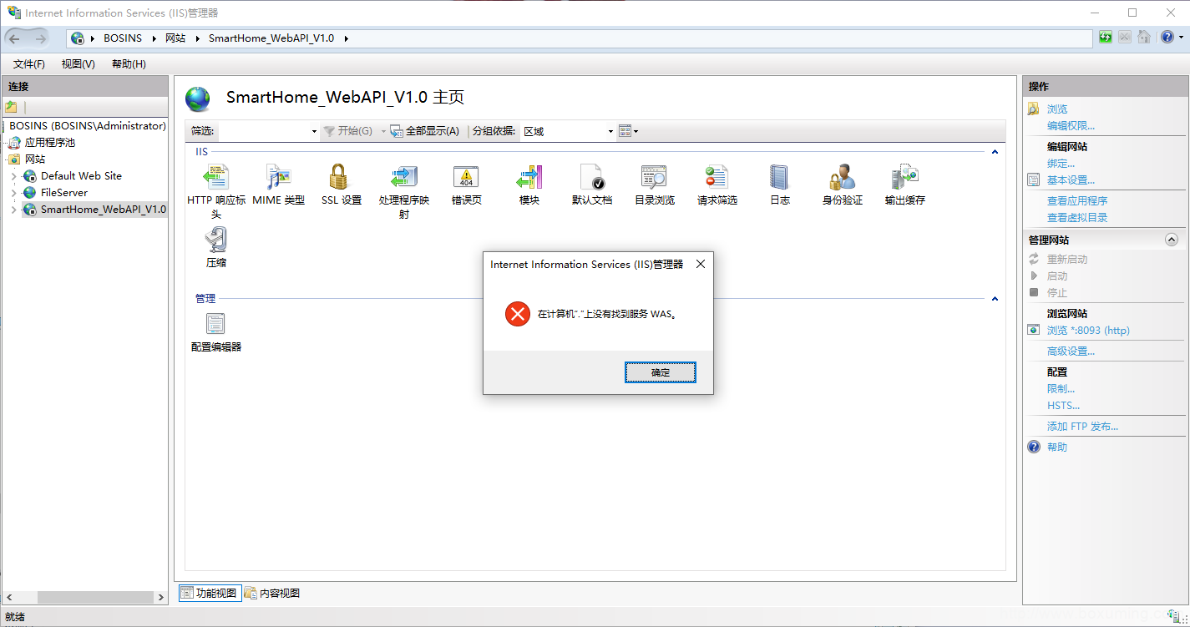Open the 日志 icon
The height and width of the screenshot is (627, 1190).
pyautogui.click(x=779, y=185)
